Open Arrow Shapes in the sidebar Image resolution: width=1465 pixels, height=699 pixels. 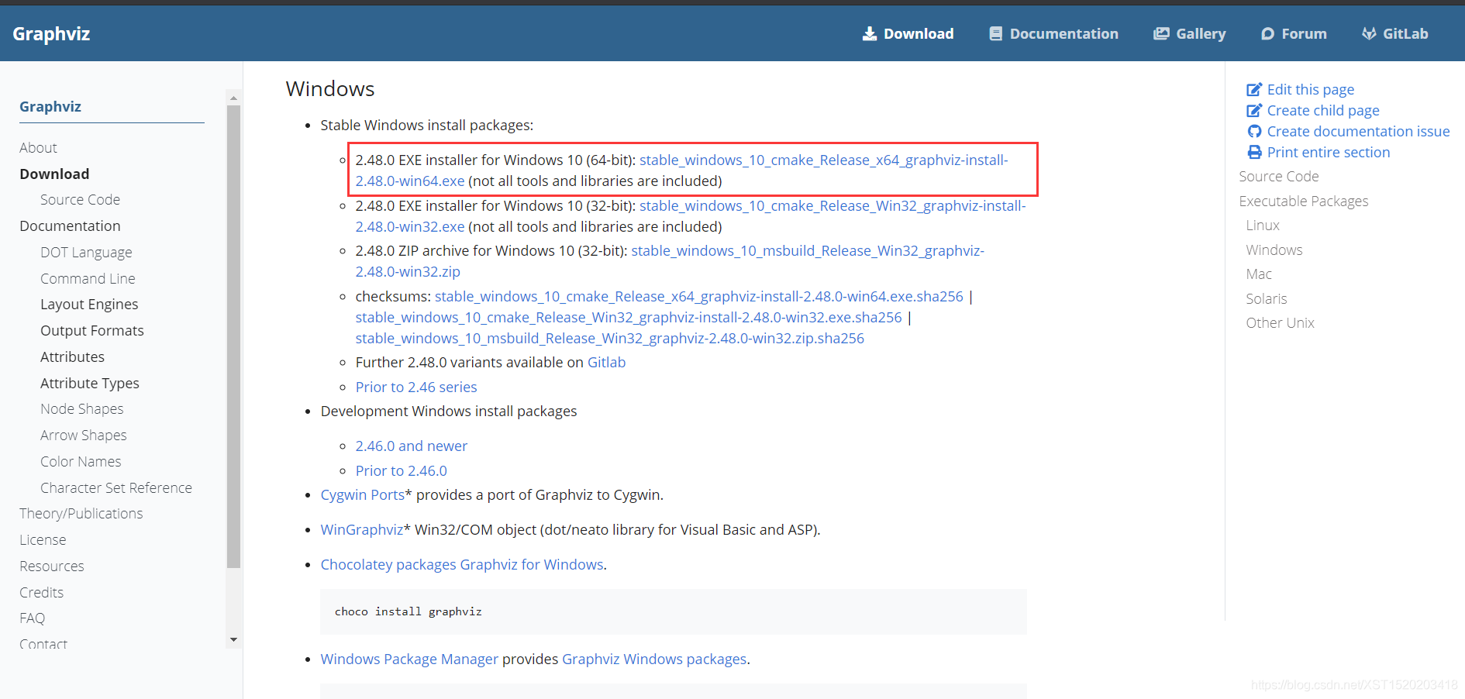[83, 435]
